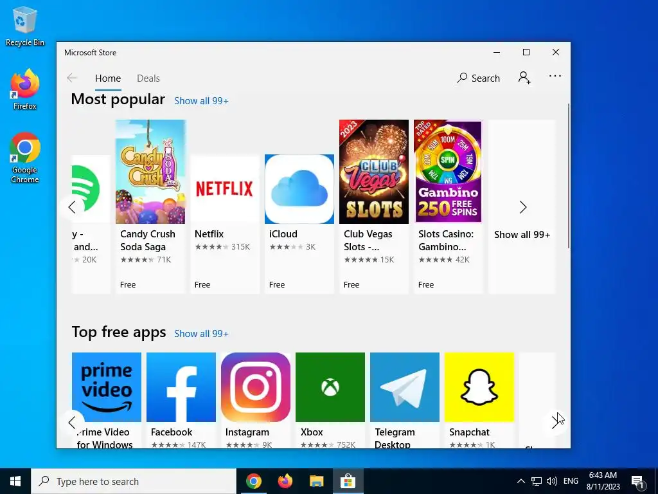Open Search in Microsoft Store
This screenshot has width=658, height=494.
coord(478,78)
